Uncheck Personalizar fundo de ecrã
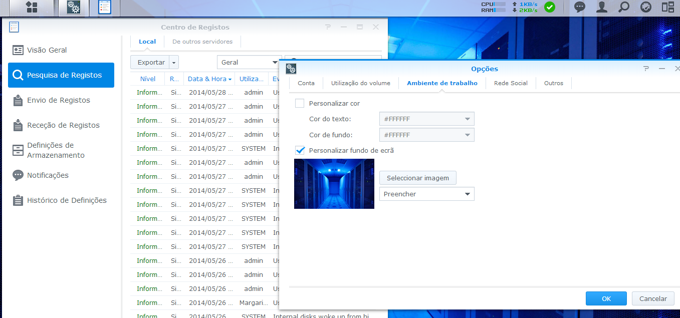 [x=300, y=150]
